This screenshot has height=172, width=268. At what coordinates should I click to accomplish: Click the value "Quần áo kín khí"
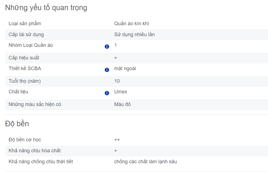pyautogui.click(x=132, y=24)
